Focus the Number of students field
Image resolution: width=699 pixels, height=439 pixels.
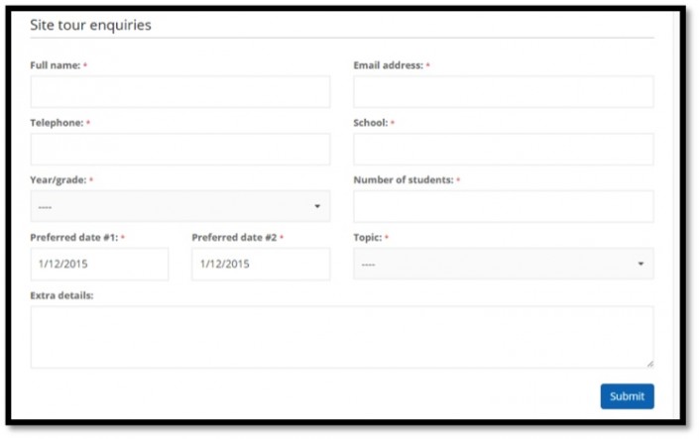(x=503, y=206)
